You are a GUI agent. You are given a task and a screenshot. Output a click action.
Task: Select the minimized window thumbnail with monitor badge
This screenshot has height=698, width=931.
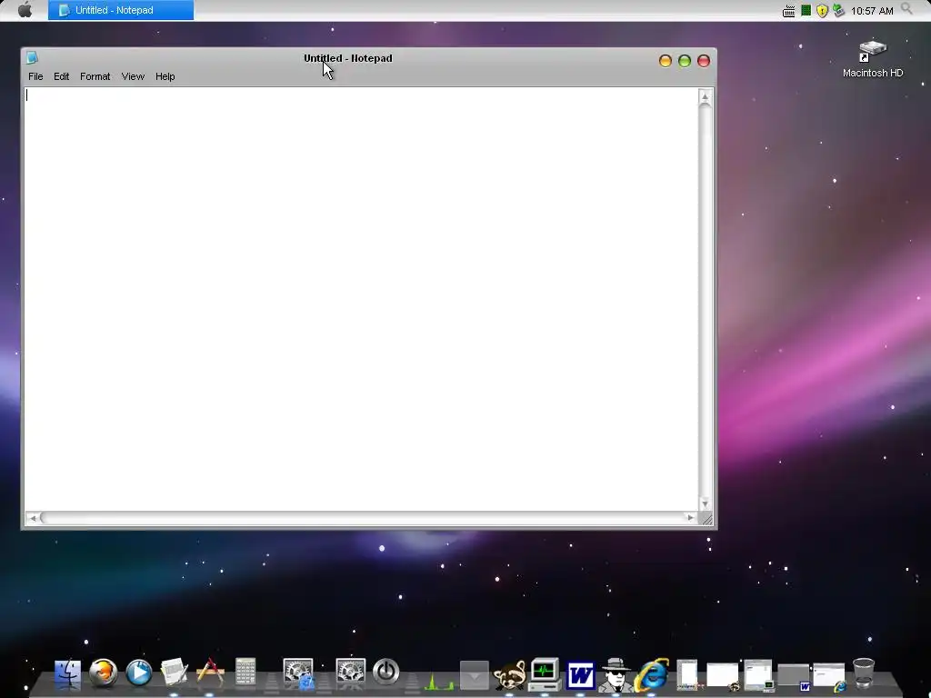[x=758, y=675]
